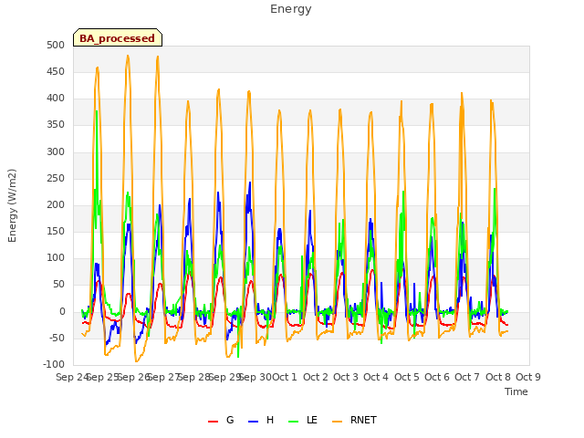Click the Oct 8 x-axis date label

(498, 377)
